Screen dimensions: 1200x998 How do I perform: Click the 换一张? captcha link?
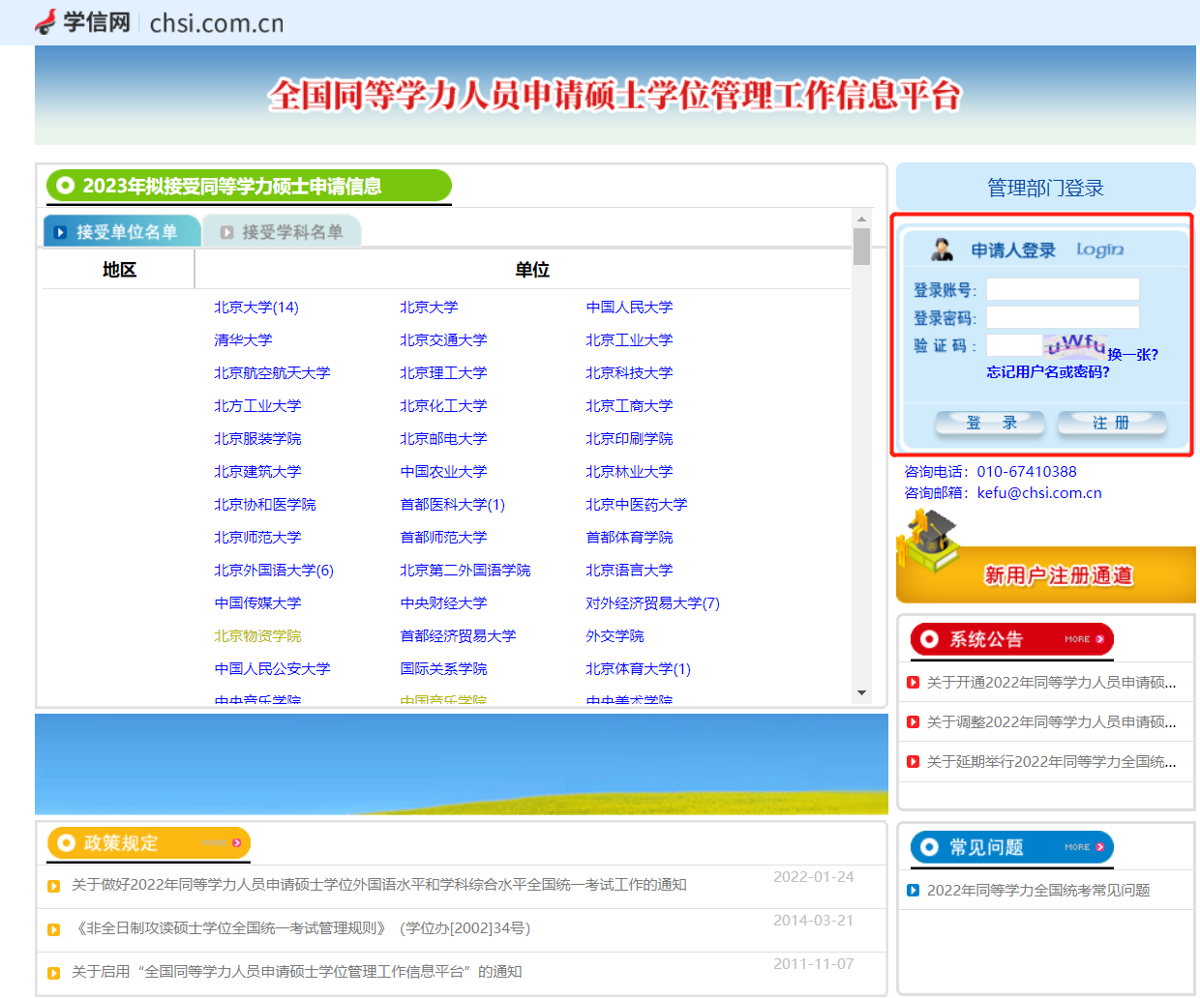click(x=1132, y=355)
